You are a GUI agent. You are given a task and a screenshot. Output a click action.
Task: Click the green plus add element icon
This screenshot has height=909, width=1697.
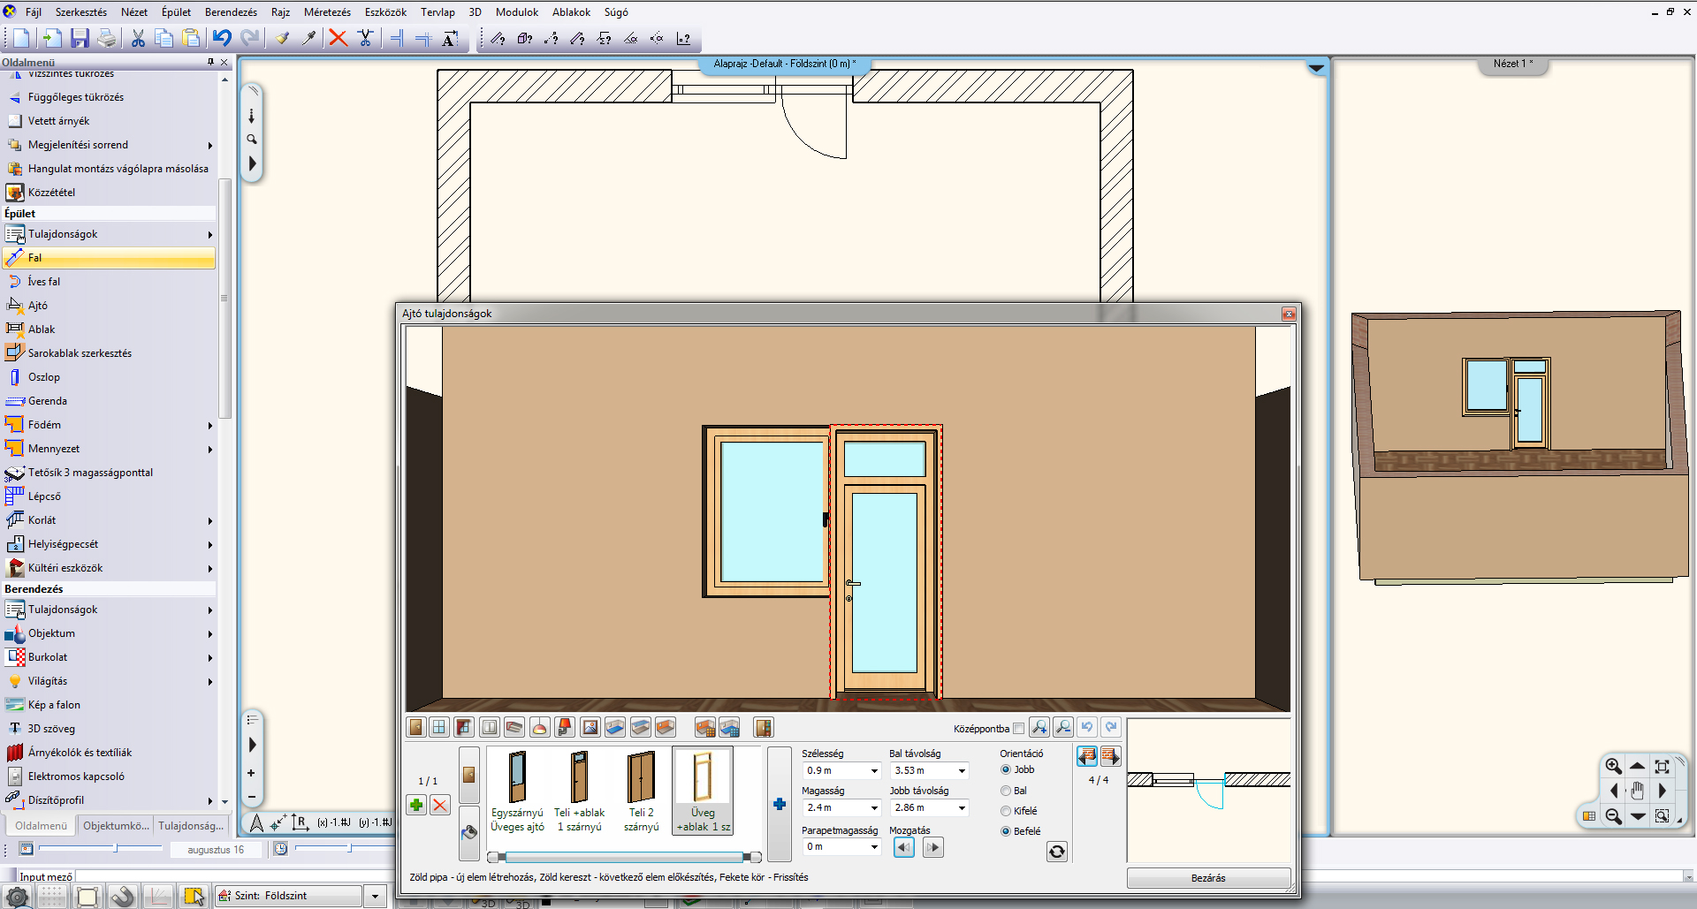pos(416,805)
